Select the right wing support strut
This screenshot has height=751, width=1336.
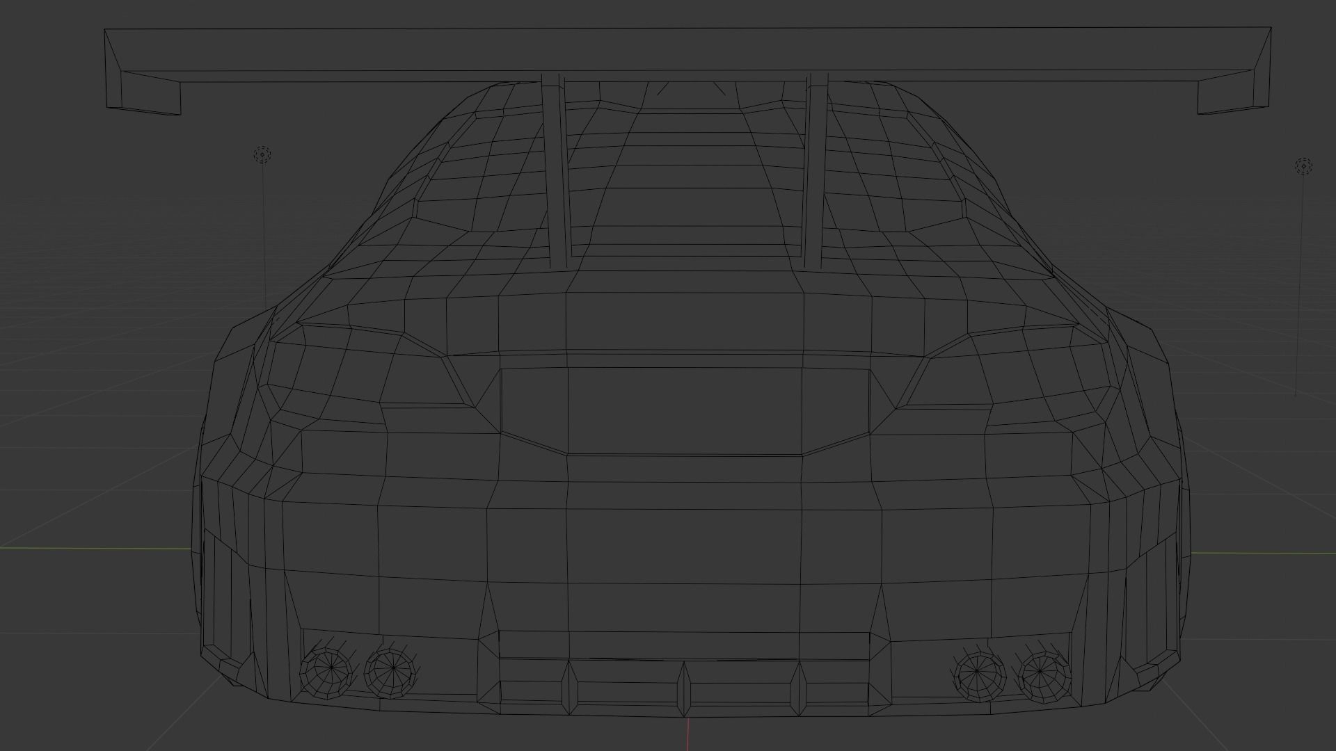(x=816, y=170)
